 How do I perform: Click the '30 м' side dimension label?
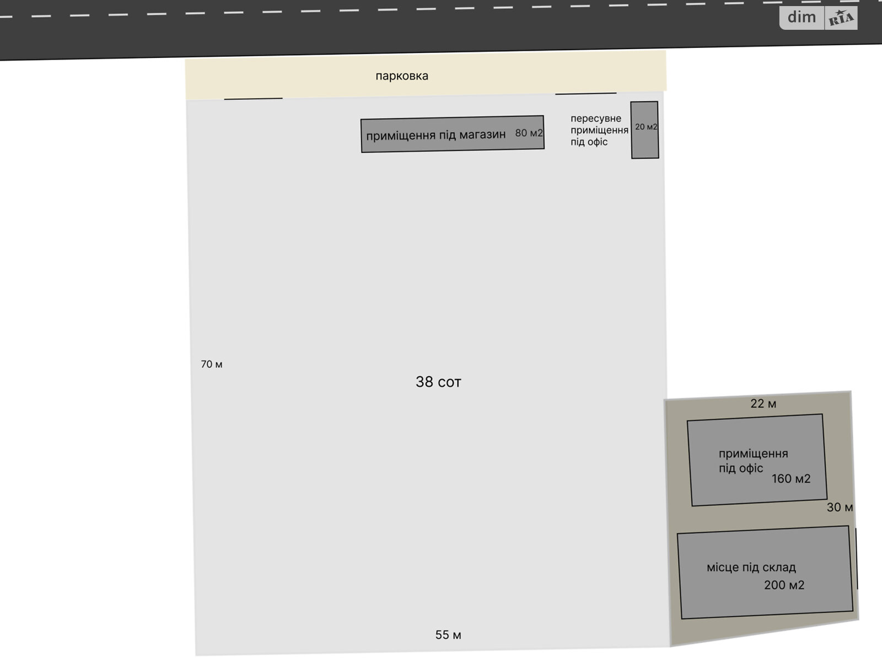pos(840,508)
